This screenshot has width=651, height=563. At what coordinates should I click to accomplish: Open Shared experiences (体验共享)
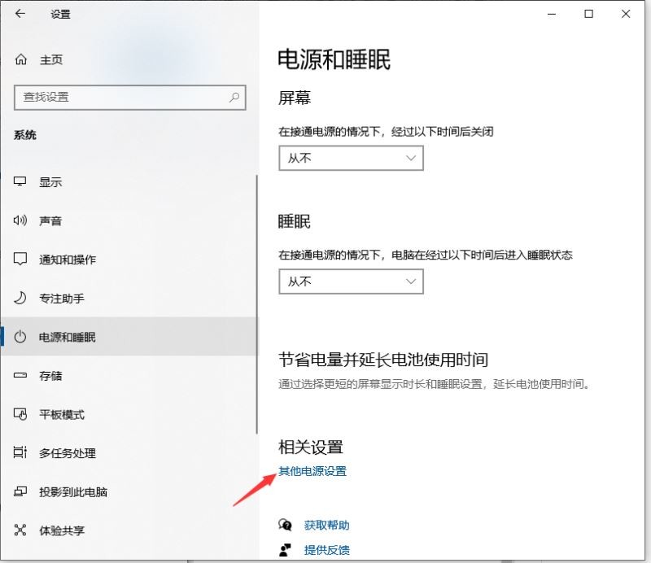[20, 530]
